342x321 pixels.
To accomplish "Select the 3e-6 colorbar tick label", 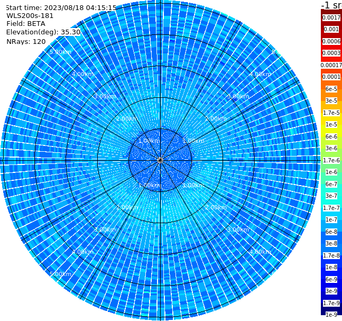I will [331, 148].
